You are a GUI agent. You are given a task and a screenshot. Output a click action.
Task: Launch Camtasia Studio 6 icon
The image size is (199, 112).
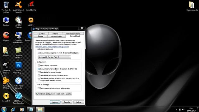click(x=19, y=53)
